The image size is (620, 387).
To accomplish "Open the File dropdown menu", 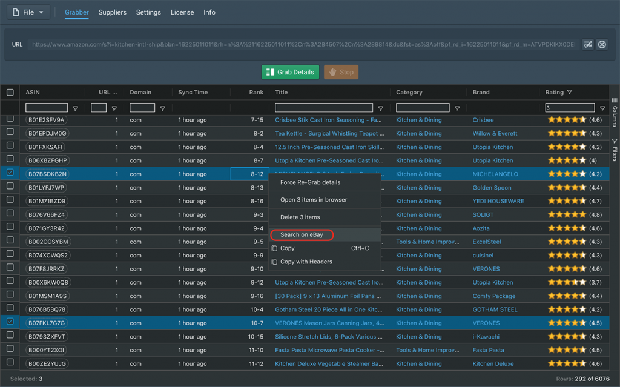I will [28, 12].
